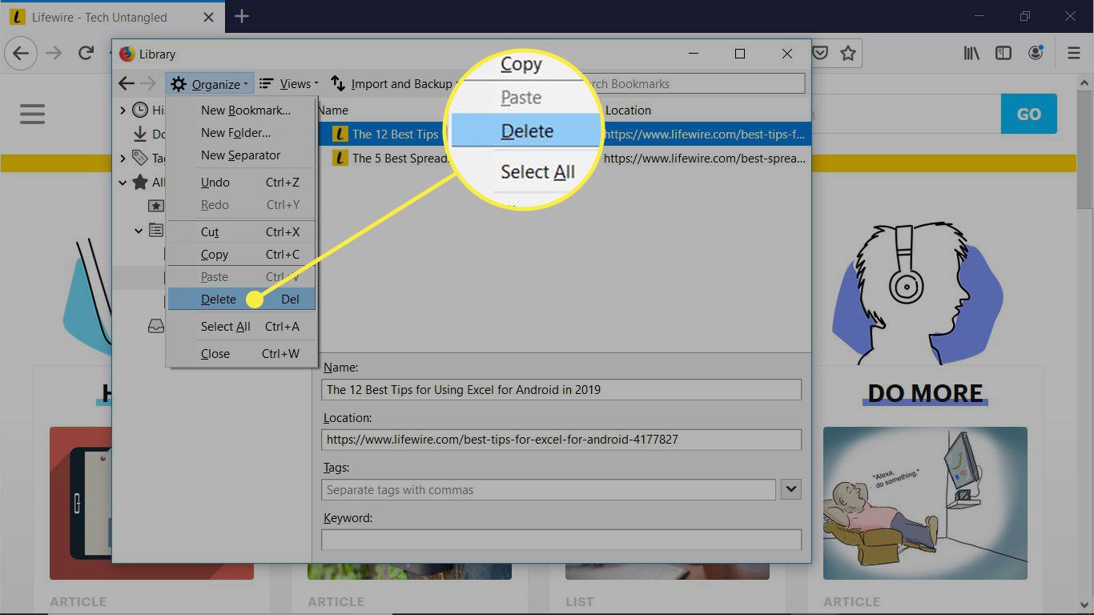Click the Library forward arrow

(148, 83)
